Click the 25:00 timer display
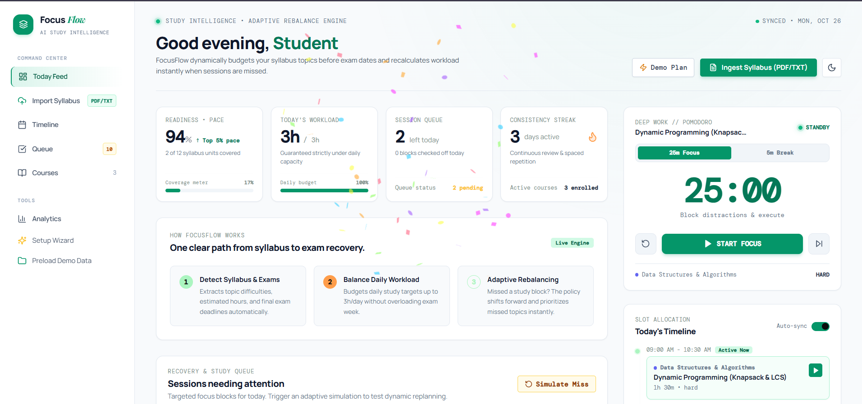 click(x=732, y=191)
